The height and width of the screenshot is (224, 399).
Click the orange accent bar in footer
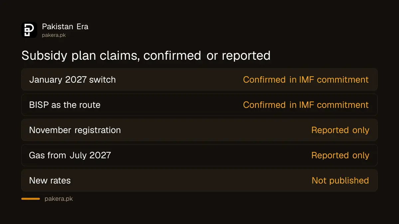31,199
